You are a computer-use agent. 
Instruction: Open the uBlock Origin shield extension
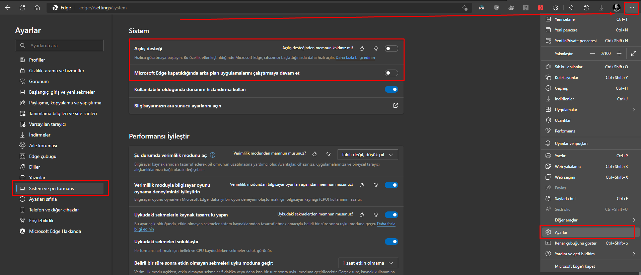(496, 8)
